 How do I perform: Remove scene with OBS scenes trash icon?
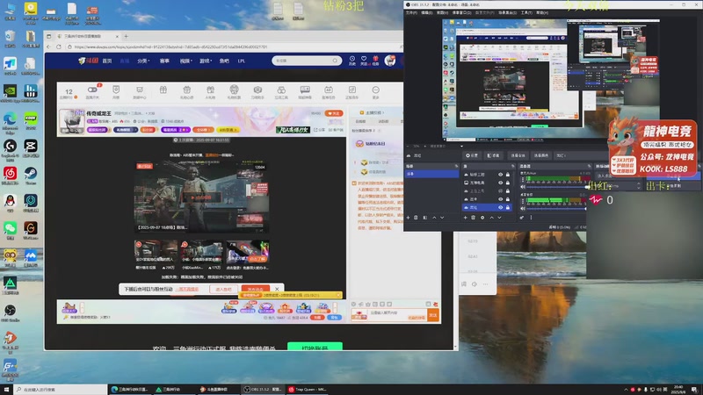coord(416,218)
